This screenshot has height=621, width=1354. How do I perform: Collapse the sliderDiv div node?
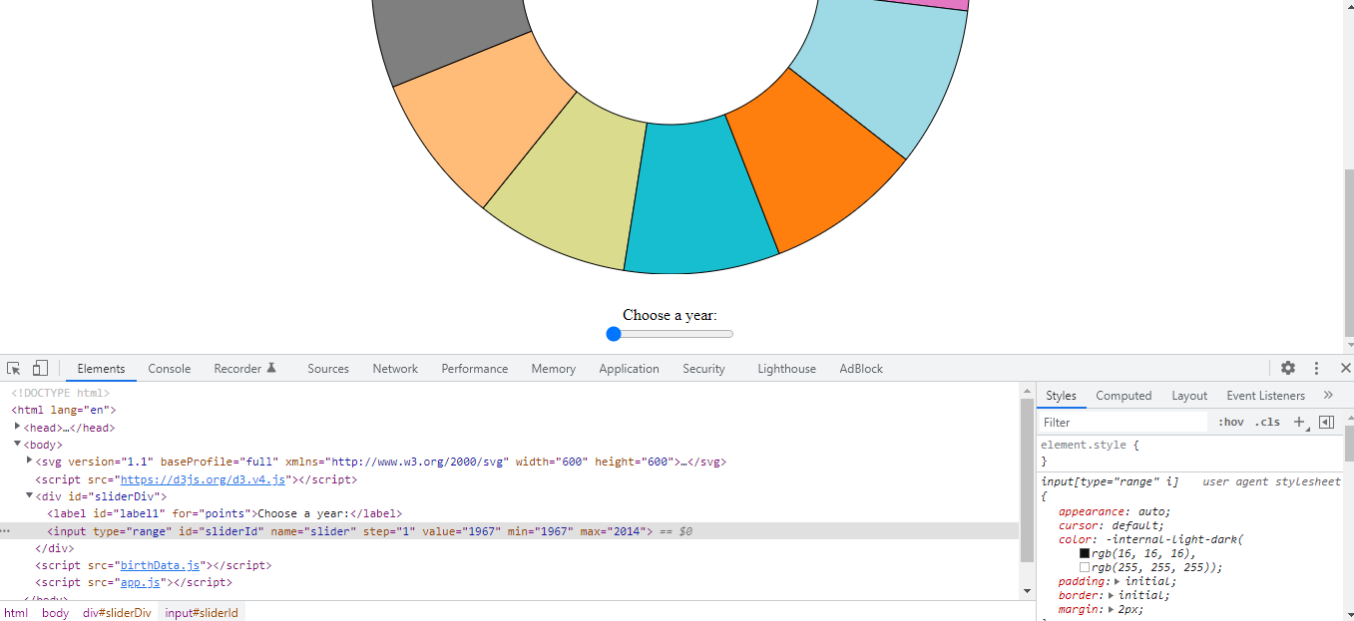(29, 494)
